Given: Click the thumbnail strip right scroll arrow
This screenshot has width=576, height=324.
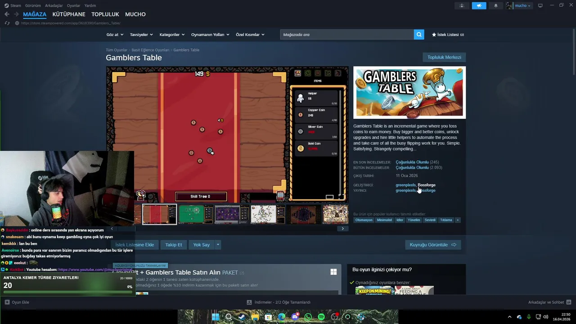Looking at the screenshot, I should pyautogui.click(x=342, y=229).
